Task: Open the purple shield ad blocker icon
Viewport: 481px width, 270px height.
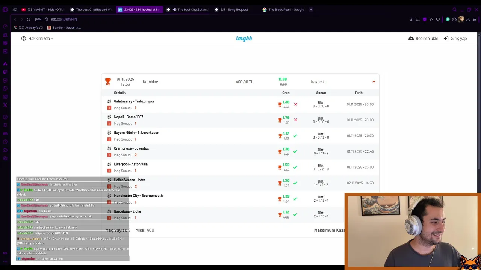Action: pos(425,19)
